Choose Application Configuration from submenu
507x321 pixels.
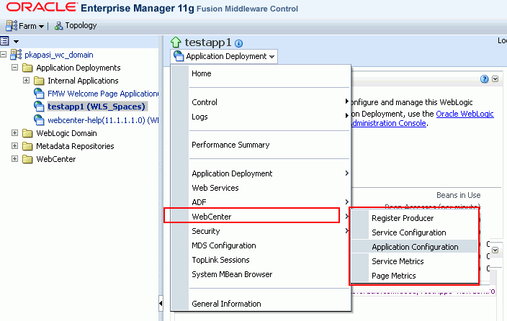[x=414, y=247]
